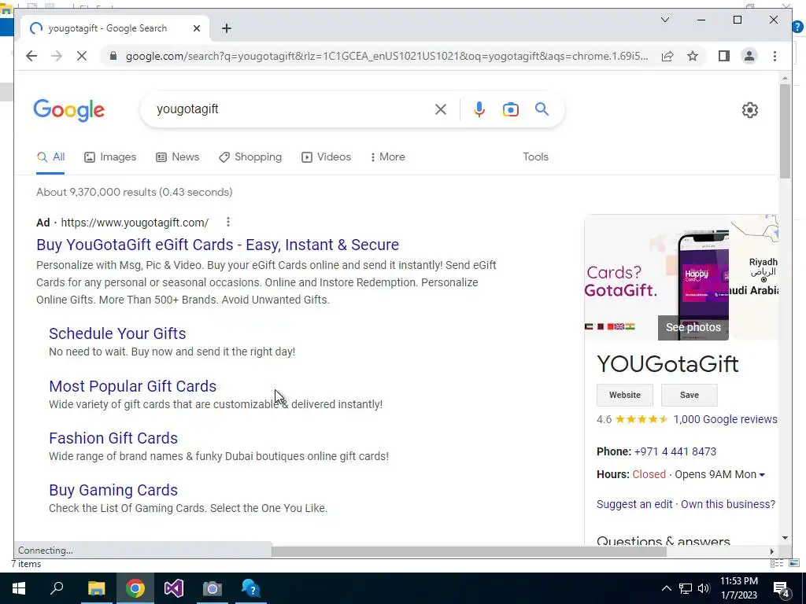Open File Explorer from the taskbar
The image size is (806, 604).
tap(96, 588)
